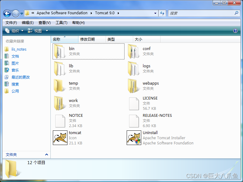This screenshot has height=182, width=243.
Task: Click the search magnifier icon
Action: click(x=236, y=13)
